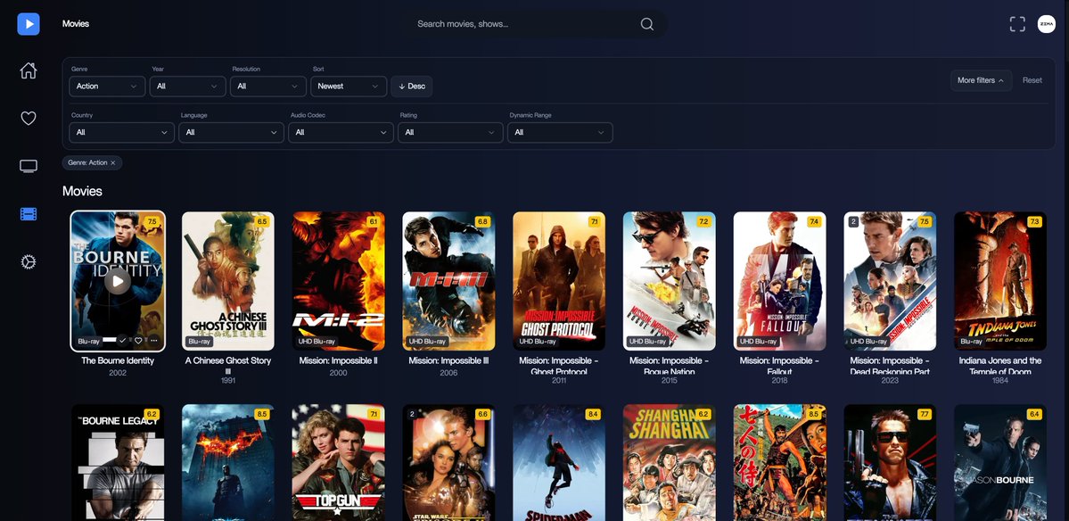Reset all filters
This screenshot has width=1069, height=521.
pos(1032,80)
